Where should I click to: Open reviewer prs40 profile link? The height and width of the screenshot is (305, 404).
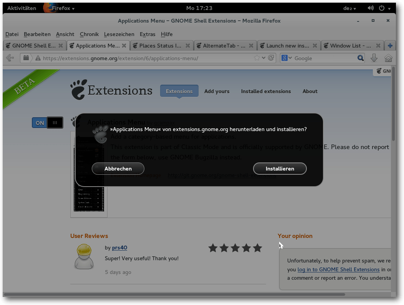119,248
